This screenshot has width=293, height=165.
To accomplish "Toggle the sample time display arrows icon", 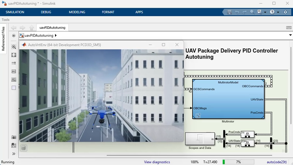I will (14, 63).
